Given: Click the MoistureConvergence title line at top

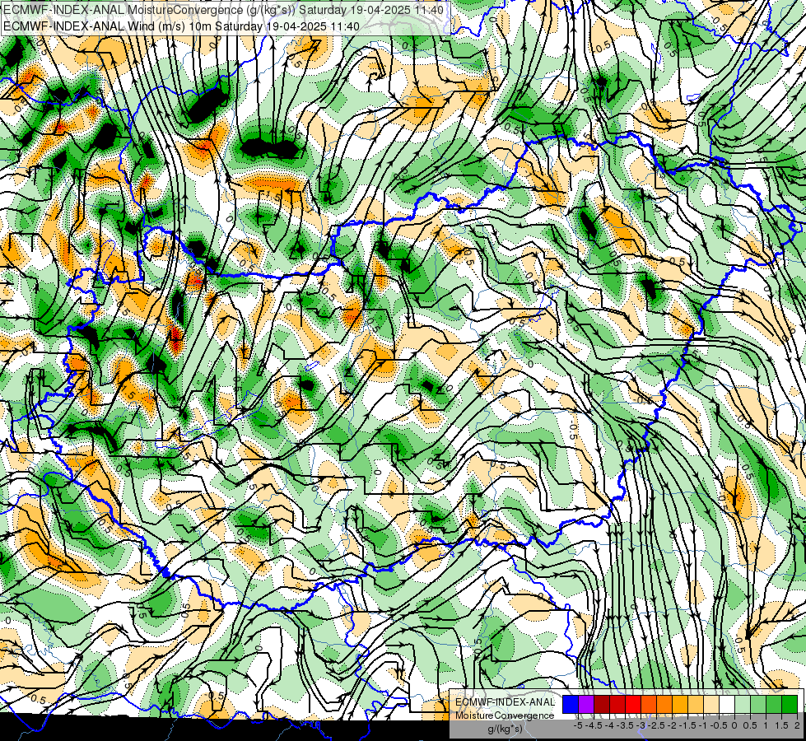Looking at the screenshot, I should (224, 10).
